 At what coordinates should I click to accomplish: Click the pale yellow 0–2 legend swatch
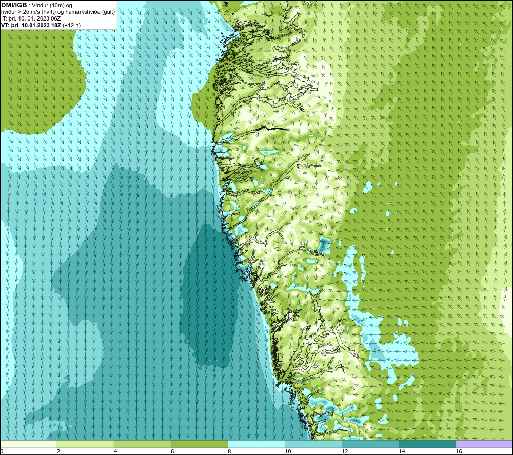click(29, 444)
